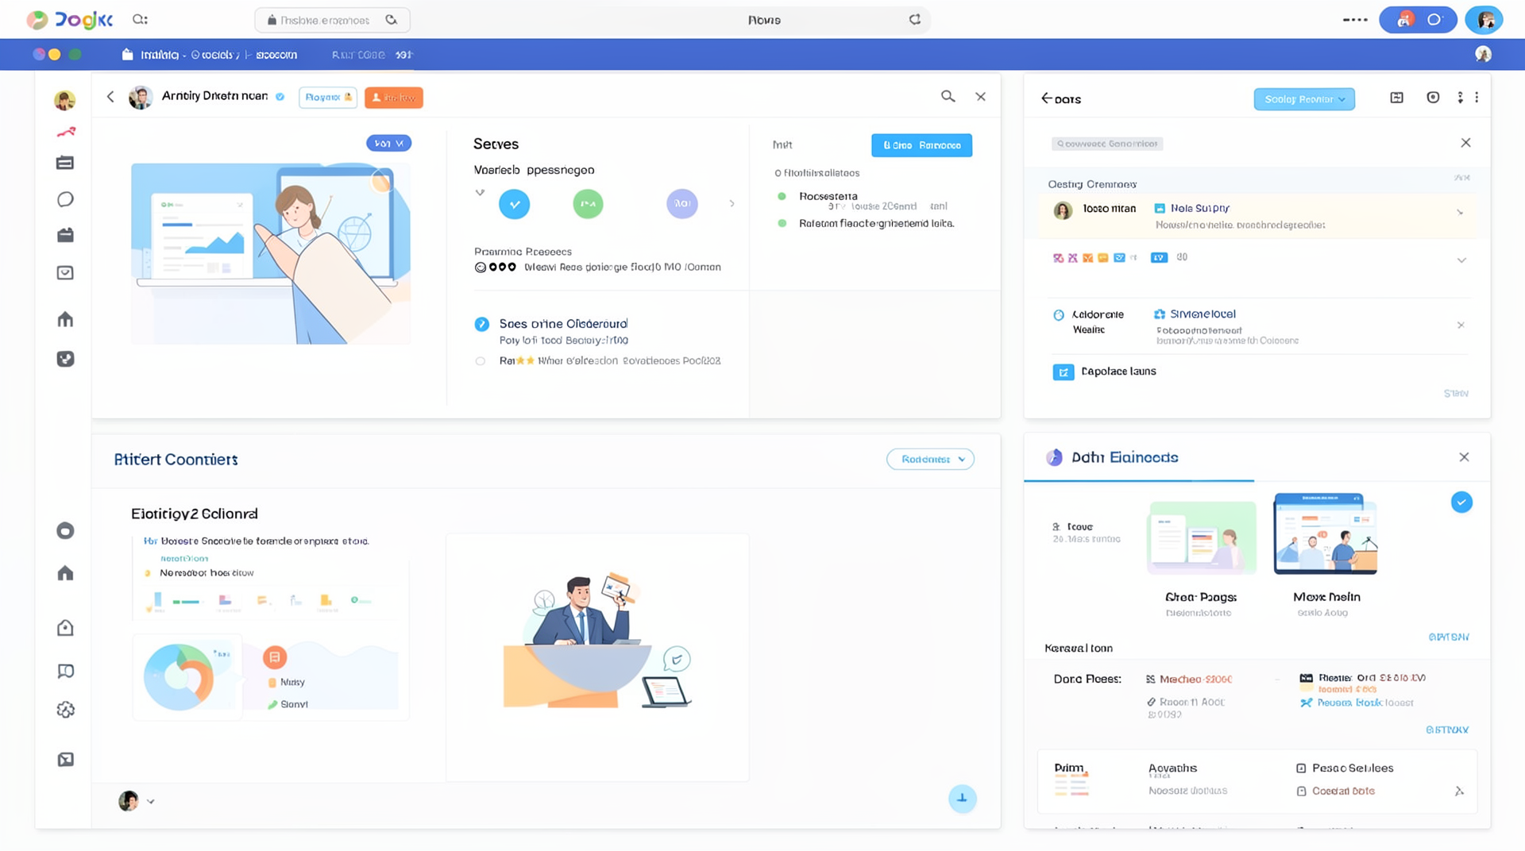Select the Dohn Elainoods tab
Screen dimensions: 1525x851
pyautogui.click(x=1124, y=457)
